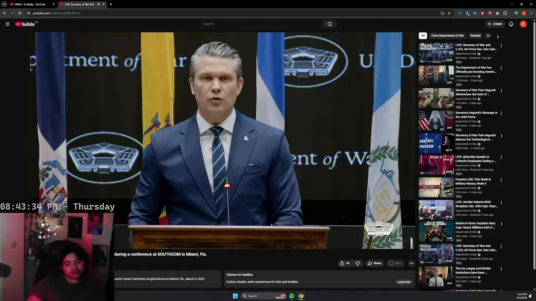Show next filter chips with the arrow

pyautogui.click(x=497, y=37)
